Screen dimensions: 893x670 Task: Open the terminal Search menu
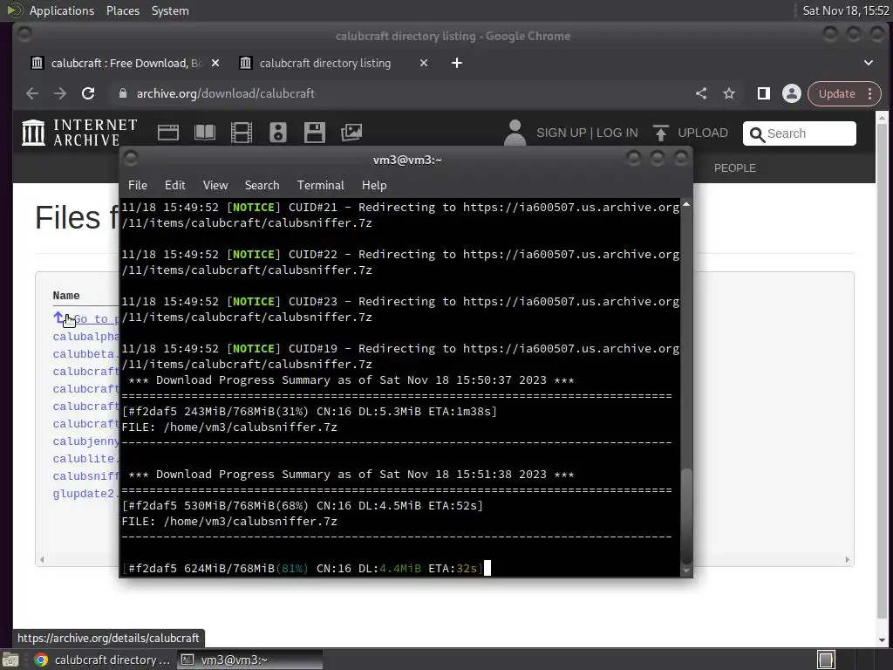click(262, 185)
